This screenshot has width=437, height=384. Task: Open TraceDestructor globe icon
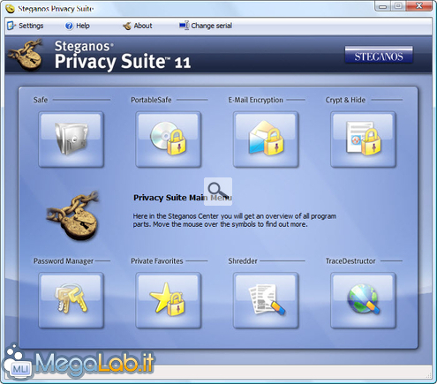pyautogui.click(x=363, y=300)
